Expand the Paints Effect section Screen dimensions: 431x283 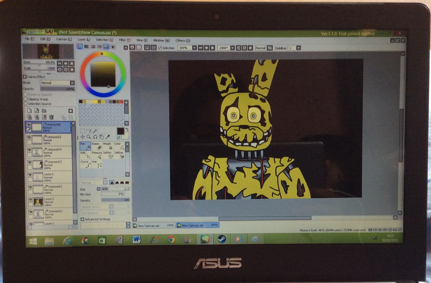click(25, 77)
